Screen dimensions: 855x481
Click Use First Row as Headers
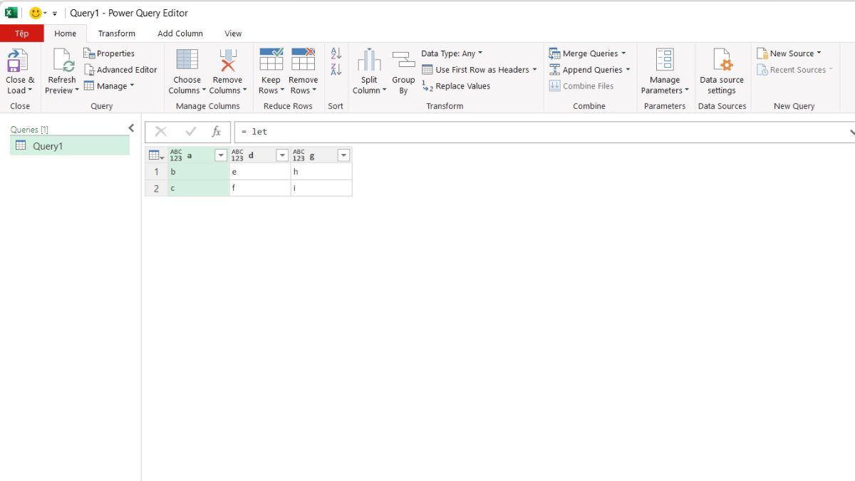tap(480, 70)
